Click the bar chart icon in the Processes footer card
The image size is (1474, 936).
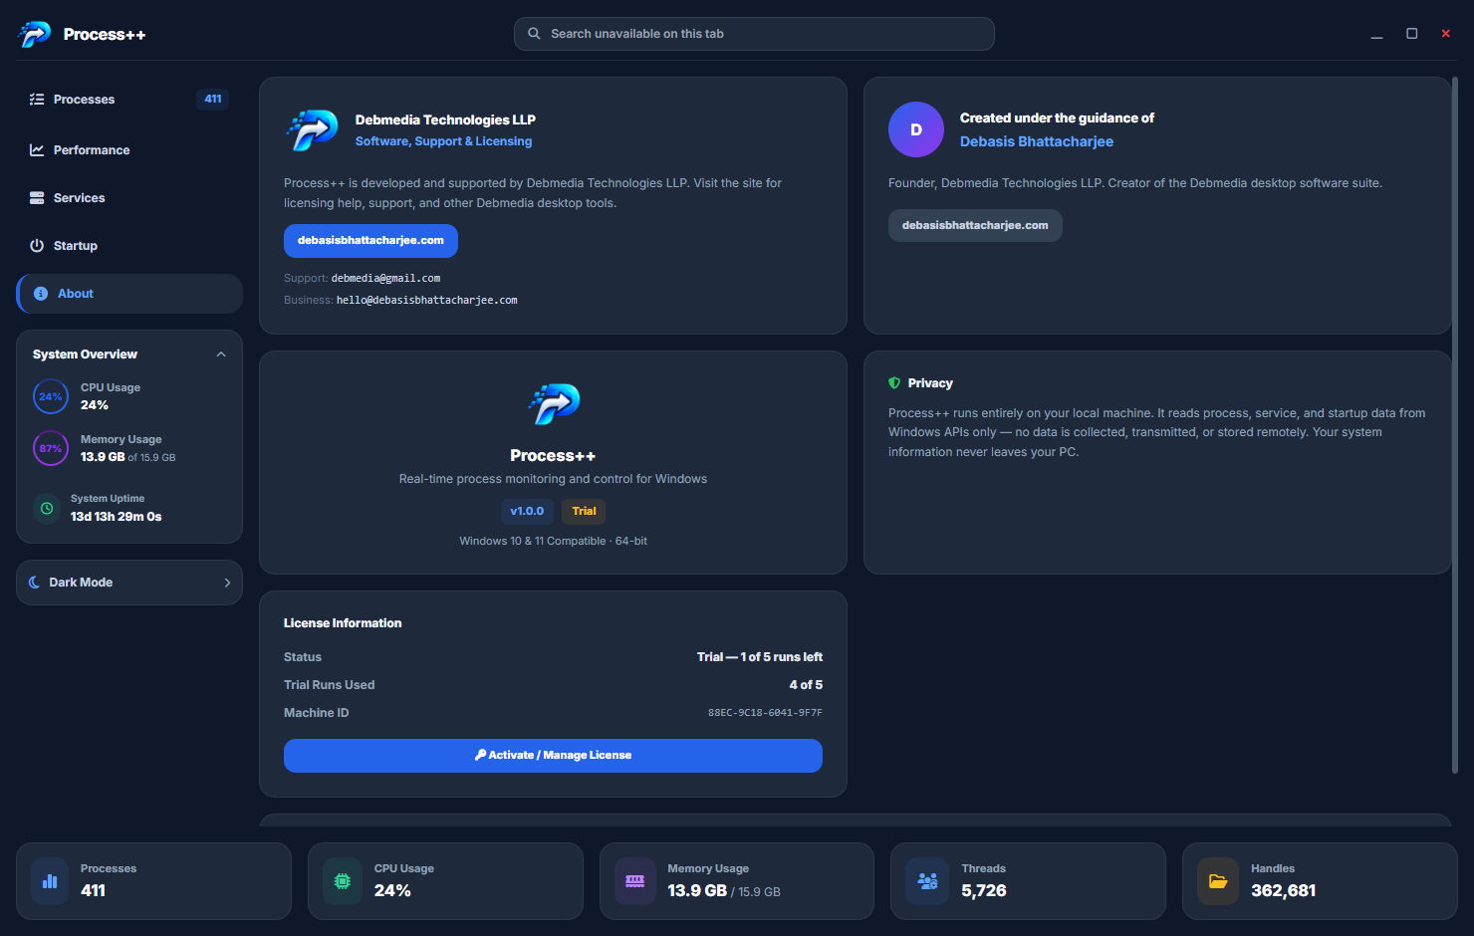click(x=50, y=881)
